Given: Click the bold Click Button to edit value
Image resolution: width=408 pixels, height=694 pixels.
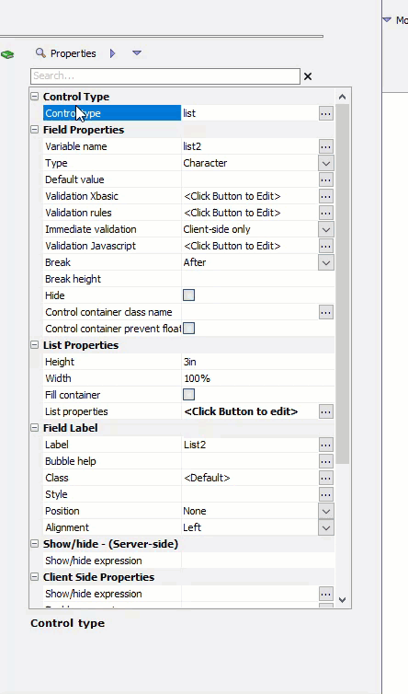Looking at the screenshot, I should (x=241, y=411).
